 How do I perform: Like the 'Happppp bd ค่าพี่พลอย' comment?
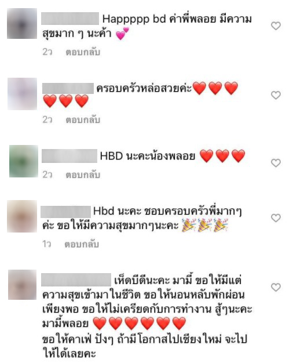tap(276, 26)
